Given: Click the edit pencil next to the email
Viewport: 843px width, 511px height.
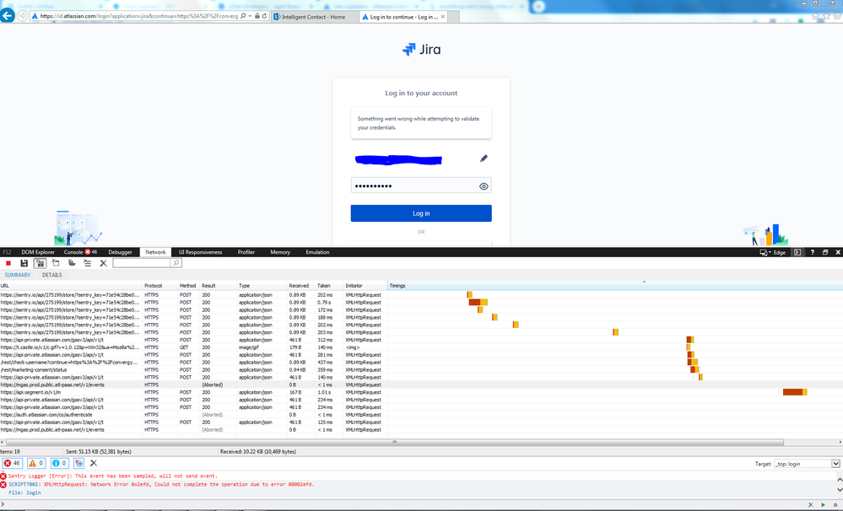Looking at the screenshot, I should pos(484,159).
